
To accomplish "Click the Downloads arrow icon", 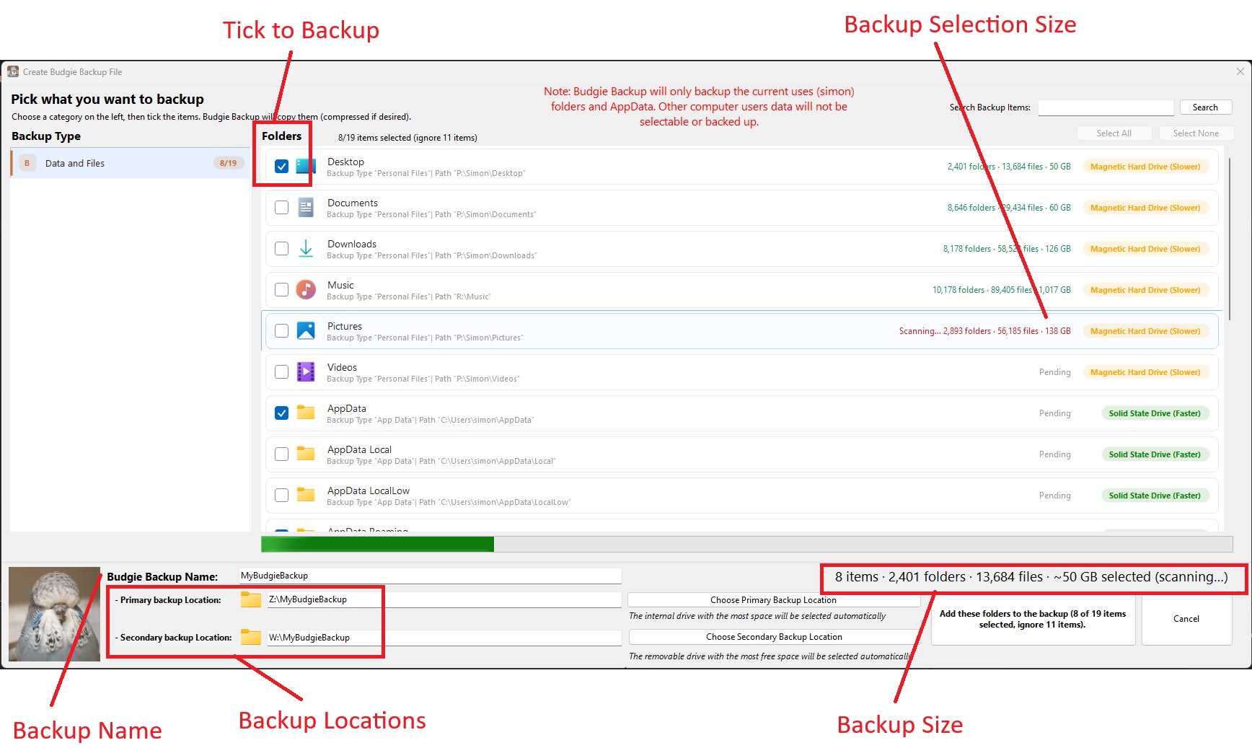I will [x=306, y=249].
